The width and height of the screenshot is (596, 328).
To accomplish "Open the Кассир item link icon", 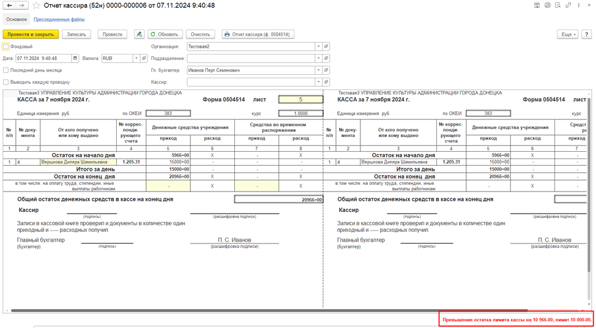I will [326, 82].
